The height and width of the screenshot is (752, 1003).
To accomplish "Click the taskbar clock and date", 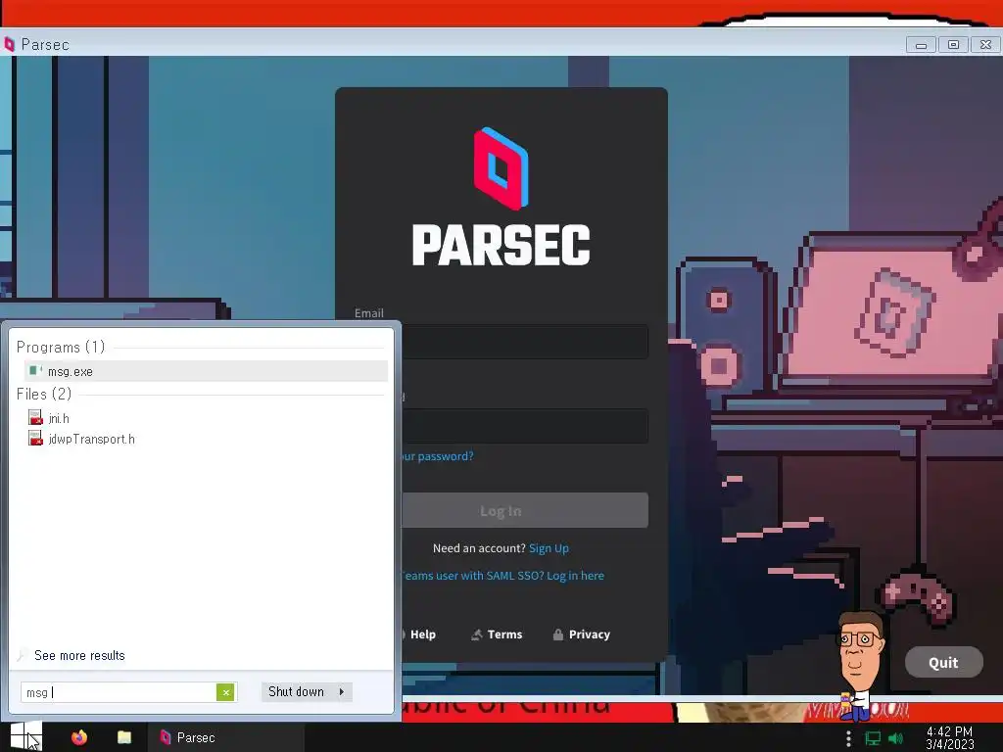I will point(950,738).
